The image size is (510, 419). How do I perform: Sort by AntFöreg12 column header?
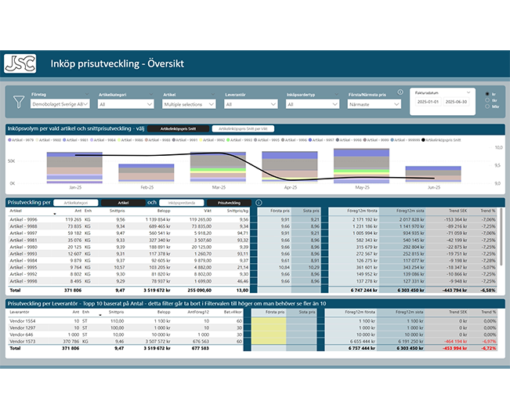(198, 312)
